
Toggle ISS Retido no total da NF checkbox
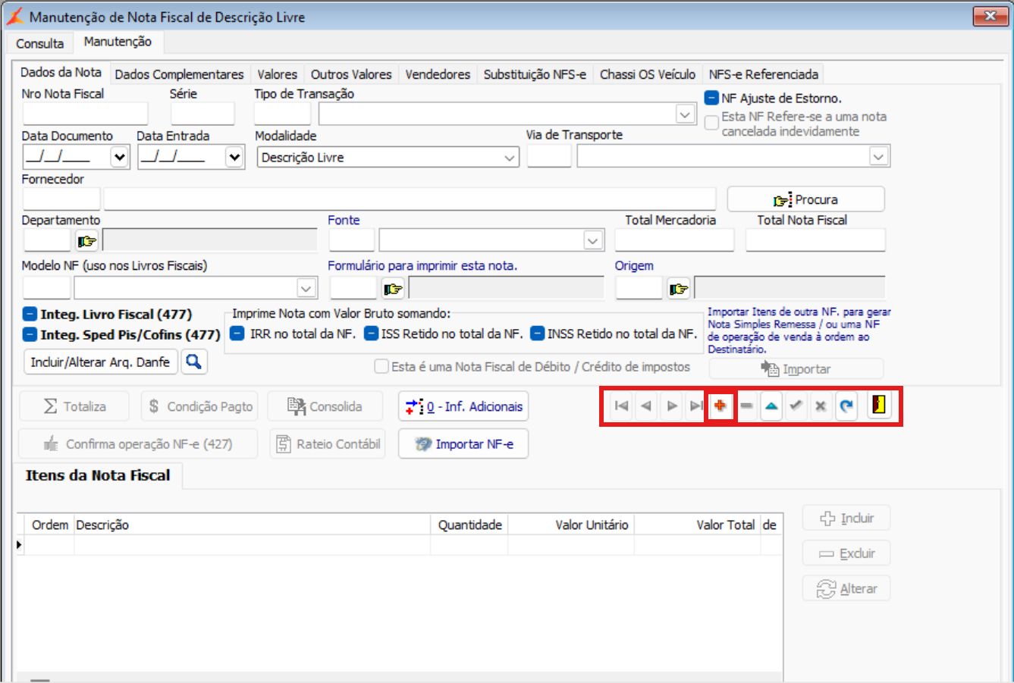point(371,334)
